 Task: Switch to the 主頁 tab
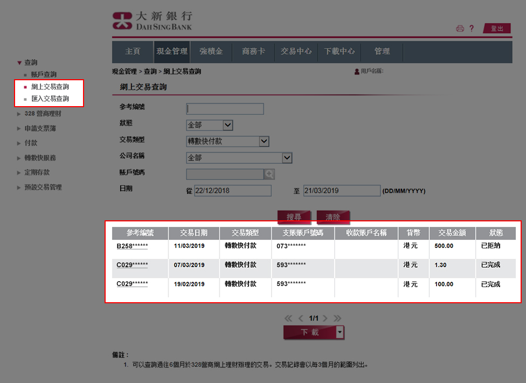(132, 52)
